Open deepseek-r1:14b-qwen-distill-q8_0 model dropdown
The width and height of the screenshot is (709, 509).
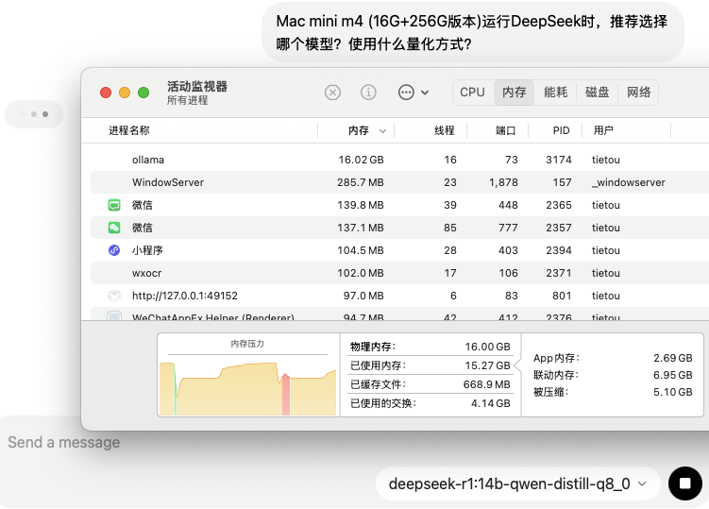517,484
